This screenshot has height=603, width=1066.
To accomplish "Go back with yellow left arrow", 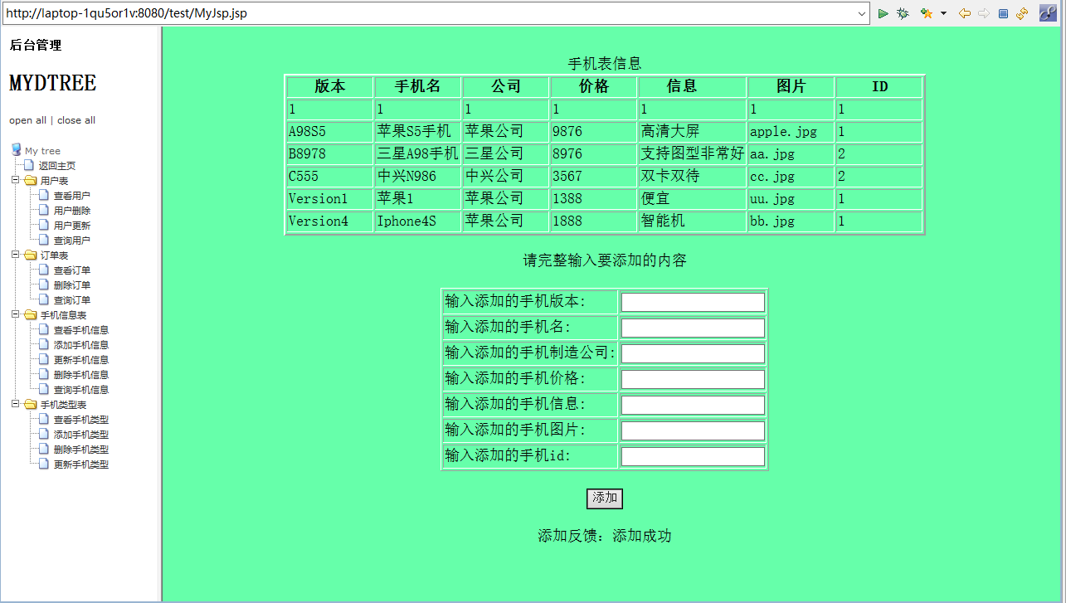I will (964, 13).
